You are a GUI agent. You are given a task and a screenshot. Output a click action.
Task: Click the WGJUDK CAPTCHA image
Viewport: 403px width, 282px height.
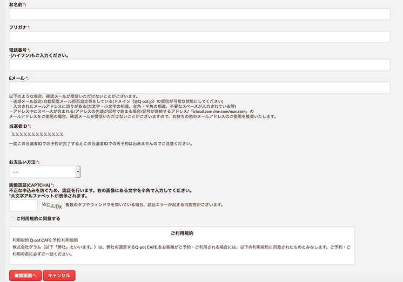[51, 205]
